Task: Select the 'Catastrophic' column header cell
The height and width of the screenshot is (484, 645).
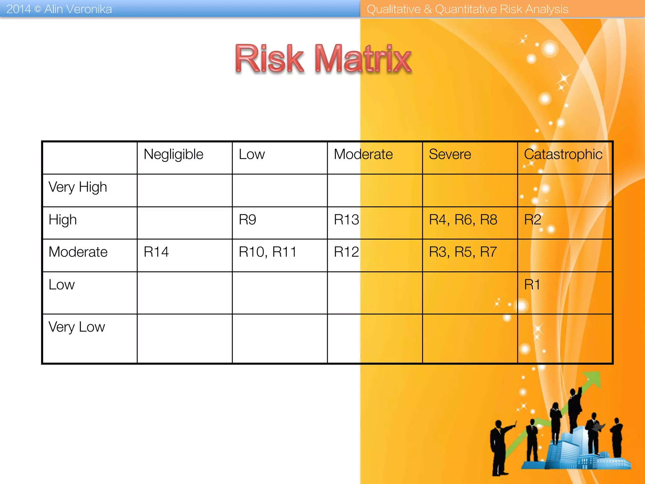Action: pyautogui.click(x=565, y=158)
